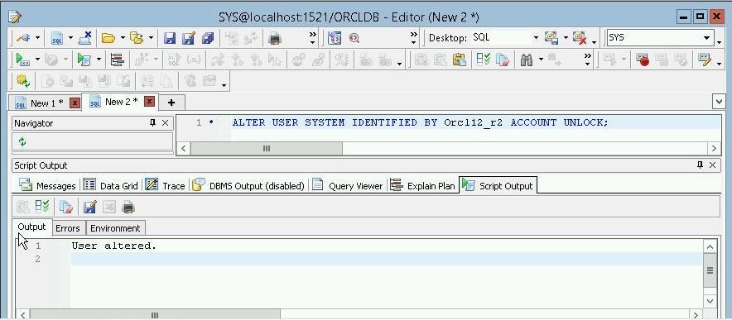Click the Explain Plan toolbar icon
732x320 pixels.
click(117, 60)
